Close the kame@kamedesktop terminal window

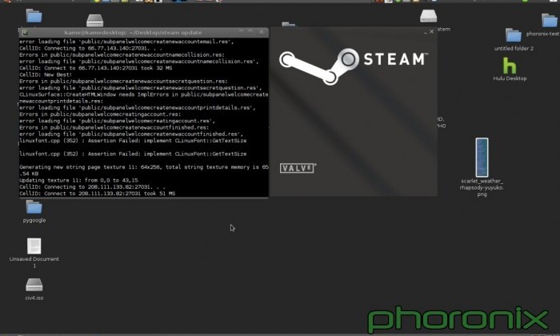pos(262,32)
